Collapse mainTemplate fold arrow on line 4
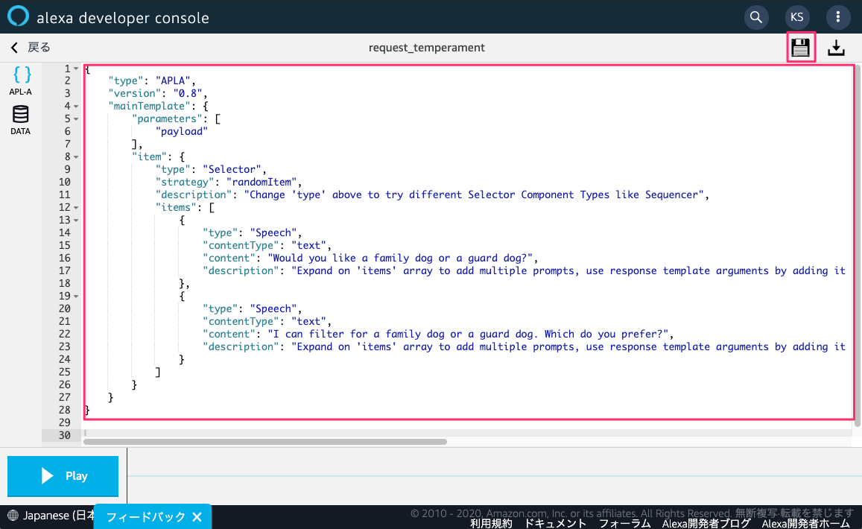 coord(76,106)
